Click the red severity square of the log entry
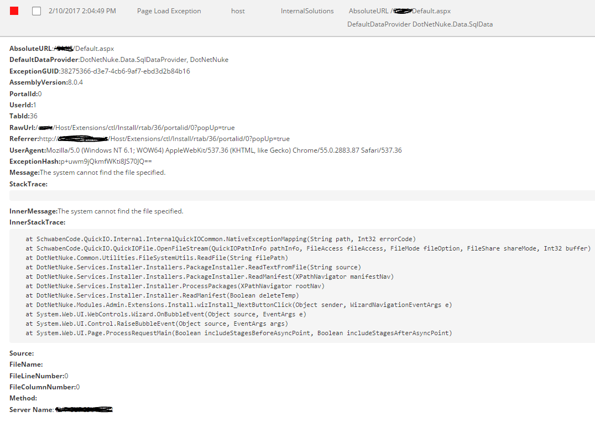Viewport: 595px width, 422px height. 14,11
